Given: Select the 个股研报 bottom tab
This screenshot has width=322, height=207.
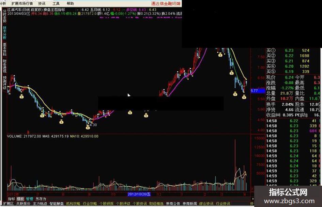Looking at the screenshot, I should click(x=107, y=204).
